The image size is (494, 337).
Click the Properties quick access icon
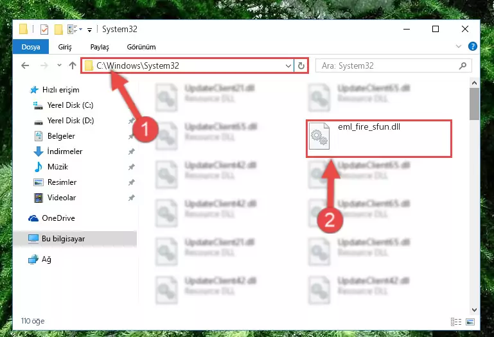point(44,30)
